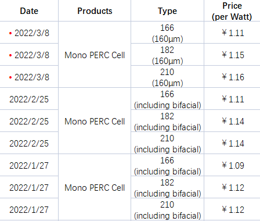Click the Price (per Watt) header

[232, 11]
